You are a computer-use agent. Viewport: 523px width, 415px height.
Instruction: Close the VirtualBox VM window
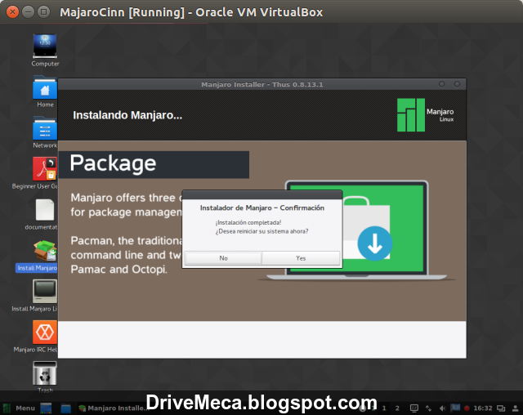12,12
